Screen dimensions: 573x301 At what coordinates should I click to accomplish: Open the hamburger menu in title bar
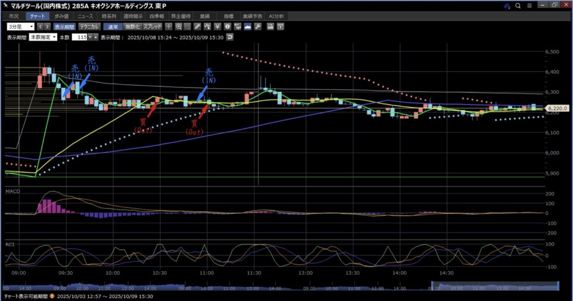530,5
